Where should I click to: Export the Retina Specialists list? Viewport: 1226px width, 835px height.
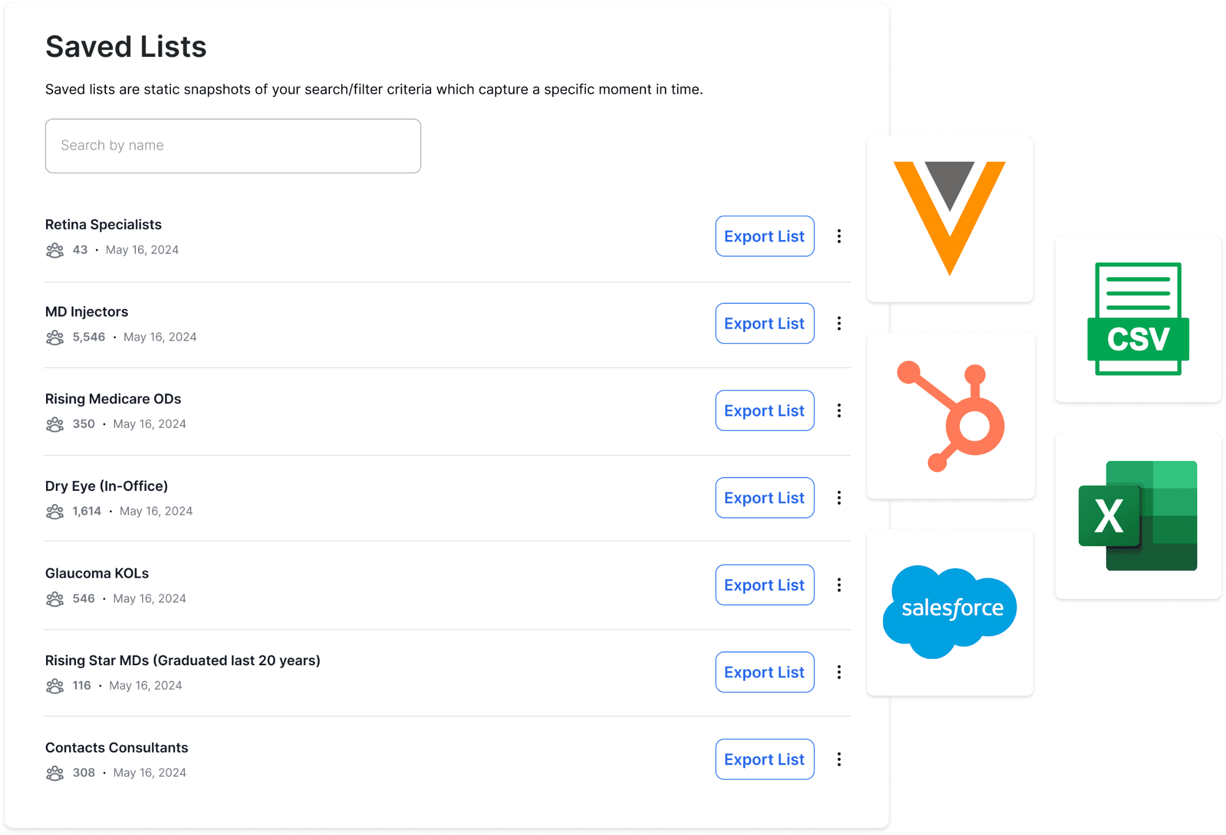(764, 236)
